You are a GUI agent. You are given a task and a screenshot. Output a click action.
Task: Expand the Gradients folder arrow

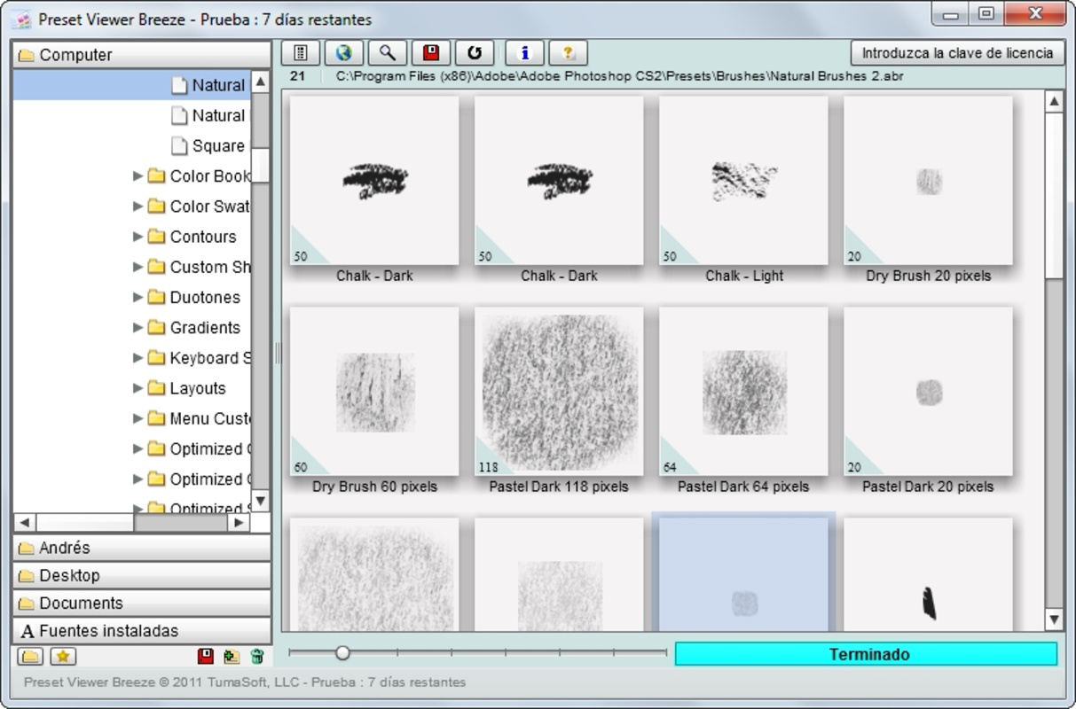(x=137, y=327)
